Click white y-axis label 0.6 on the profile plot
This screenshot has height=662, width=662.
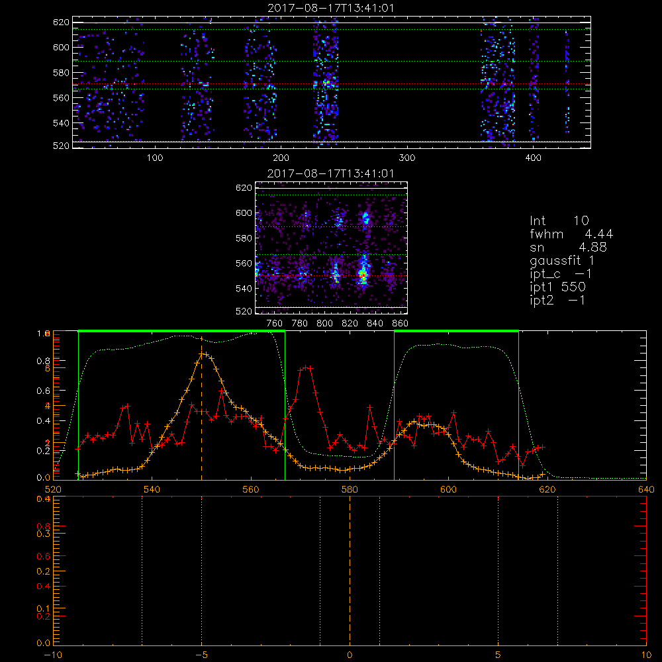pyautogui.click(x=43, y=391)
